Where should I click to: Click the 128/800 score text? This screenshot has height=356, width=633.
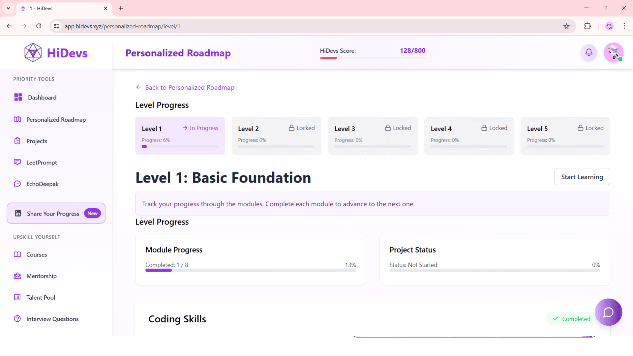click(412, 50)
